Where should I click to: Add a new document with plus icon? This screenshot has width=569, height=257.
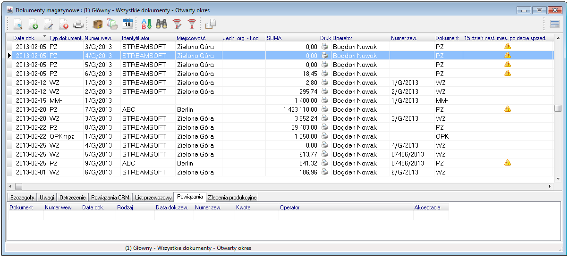click(33, 24)
